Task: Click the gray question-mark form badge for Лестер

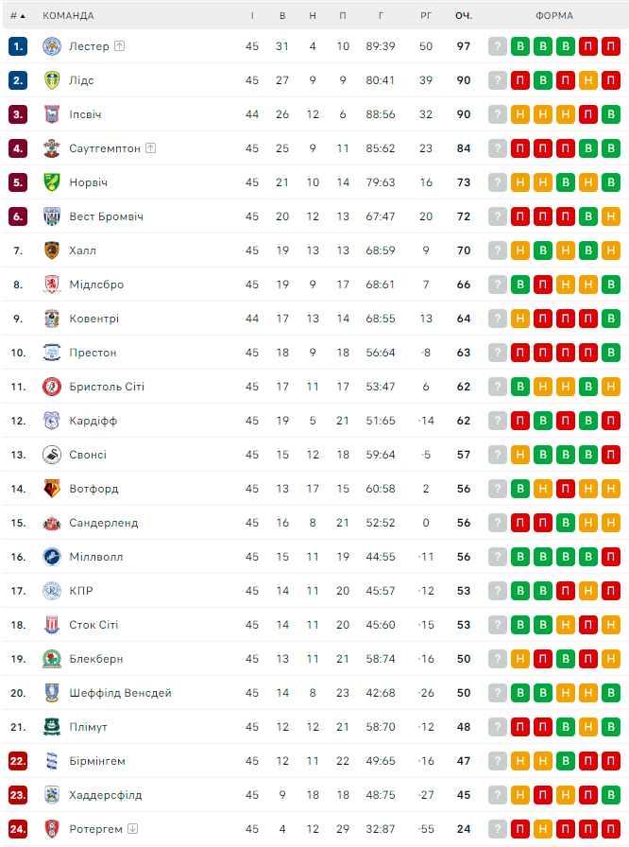Action: [498, 46]
